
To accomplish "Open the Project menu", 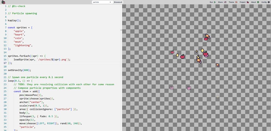I will click(244, 2).
